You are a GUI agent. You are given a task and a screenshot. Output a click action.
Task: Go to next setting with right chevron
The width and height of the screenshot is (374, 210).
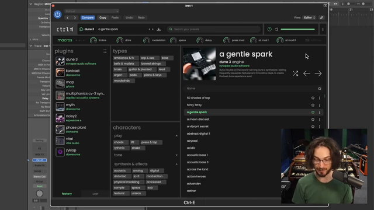point(75,17)
